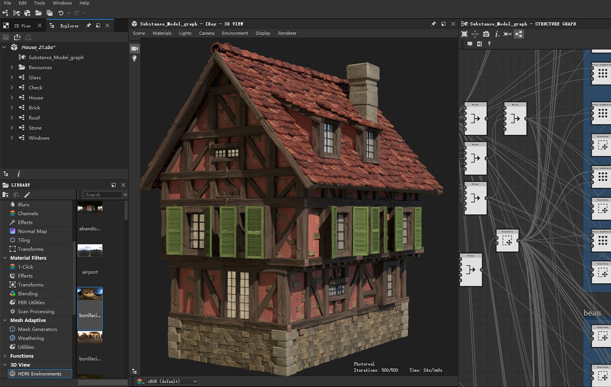Open the Environment menu in the 3D view
Screen dimensions: 611x387
[235, 33]
